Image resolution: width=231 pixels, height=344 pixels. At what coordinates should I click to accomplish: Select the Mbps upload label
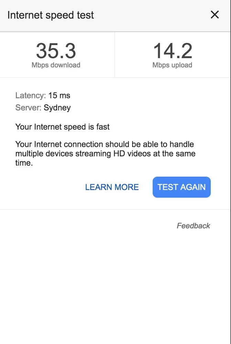tap(172, 65)
